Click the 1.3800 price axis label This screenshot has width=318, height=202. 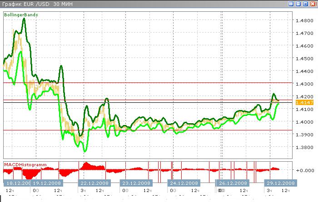303,147
